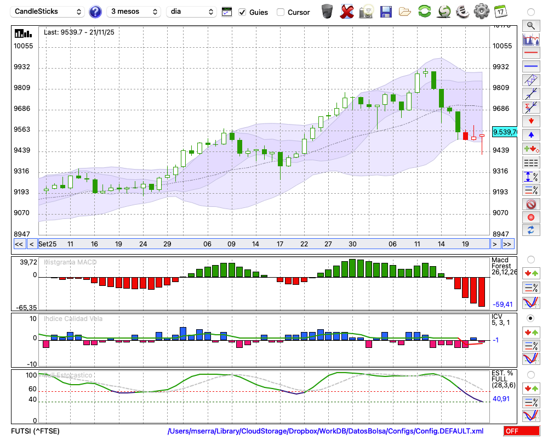Select the blue horizontal line tool

(531, 66)
